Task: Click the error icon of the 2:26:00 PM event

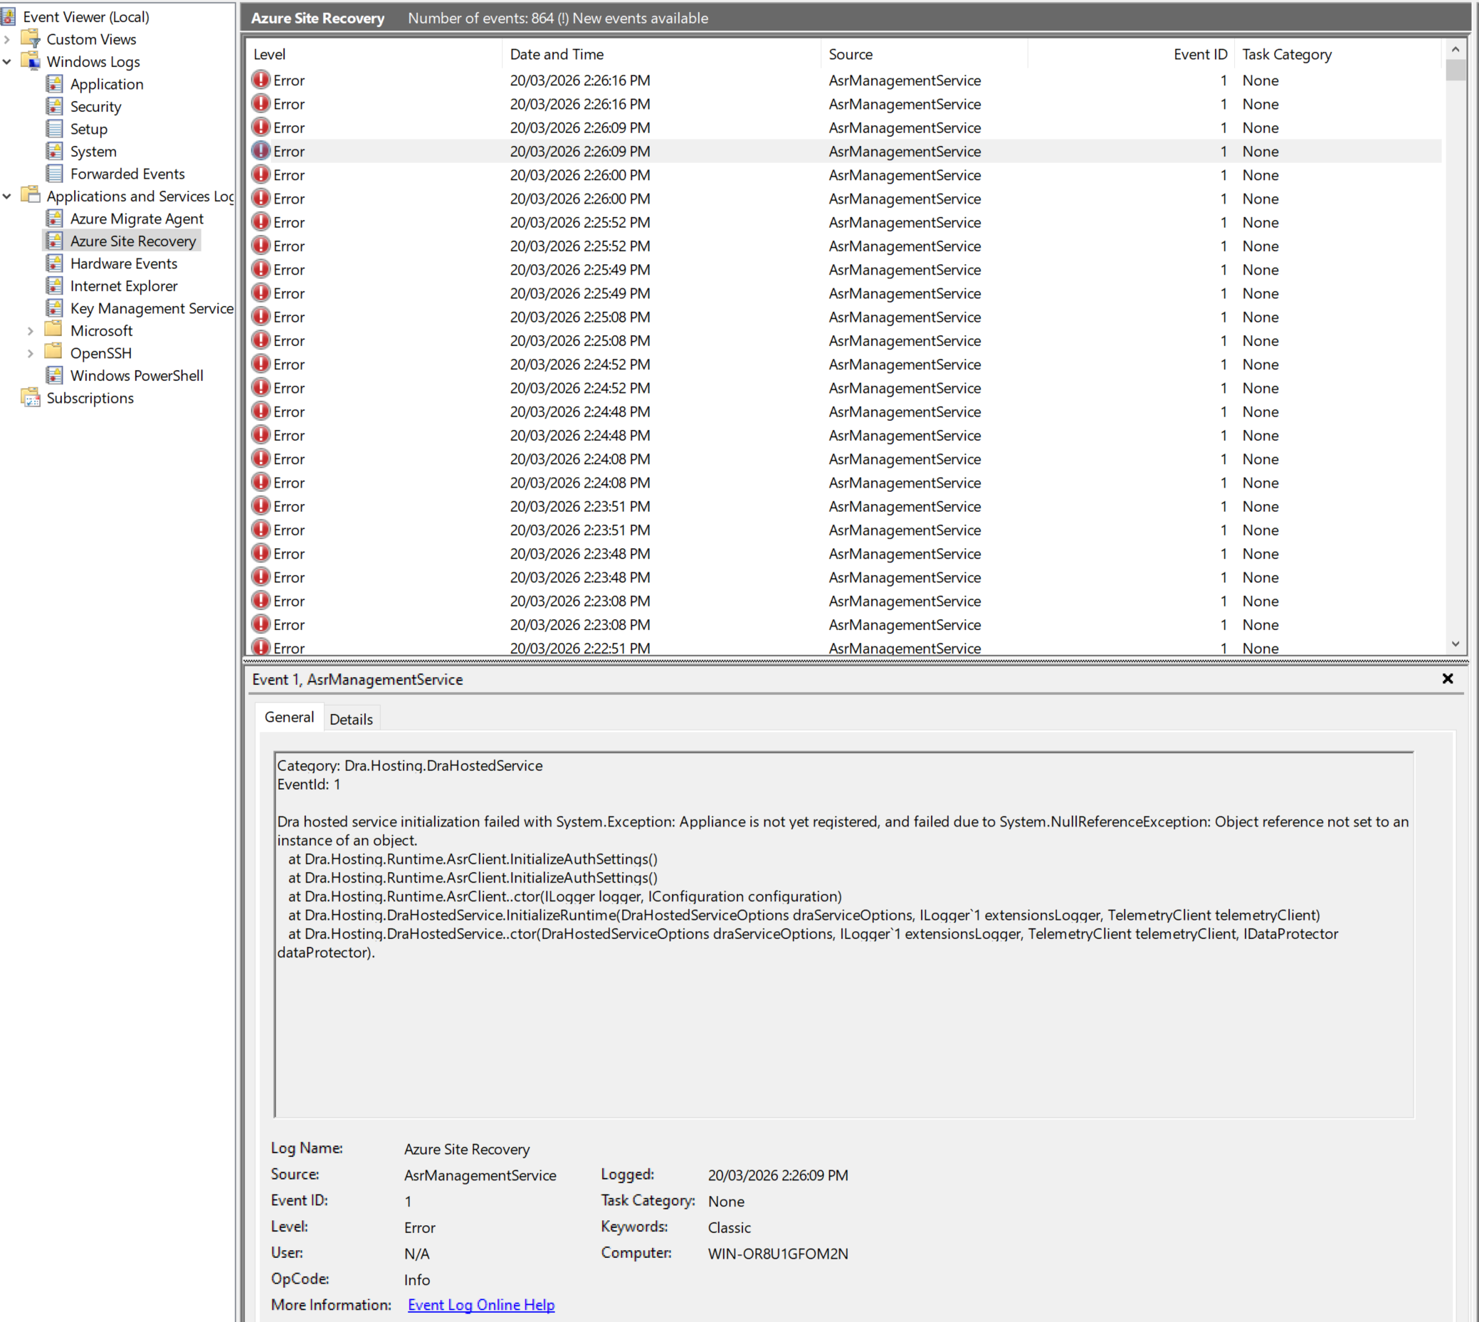Action: click(x=260, y=174)
